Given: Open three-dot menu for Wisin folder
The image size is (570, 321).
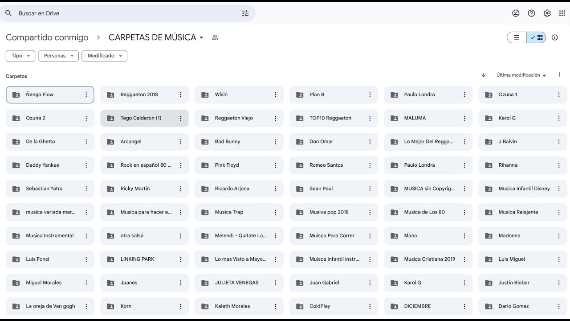Looking at the screenshot, I should click(275, 95).
